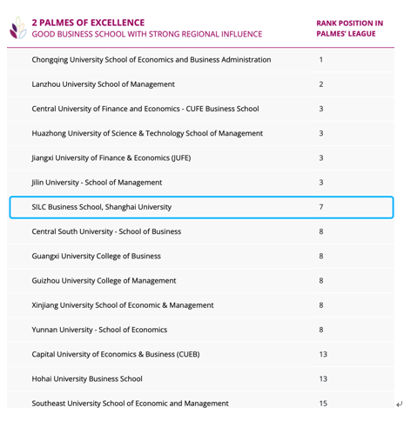Click rank 7 in the SILC row
This screenshot has width=404, height=421.
pyautogui.click(x=321, y=207)
